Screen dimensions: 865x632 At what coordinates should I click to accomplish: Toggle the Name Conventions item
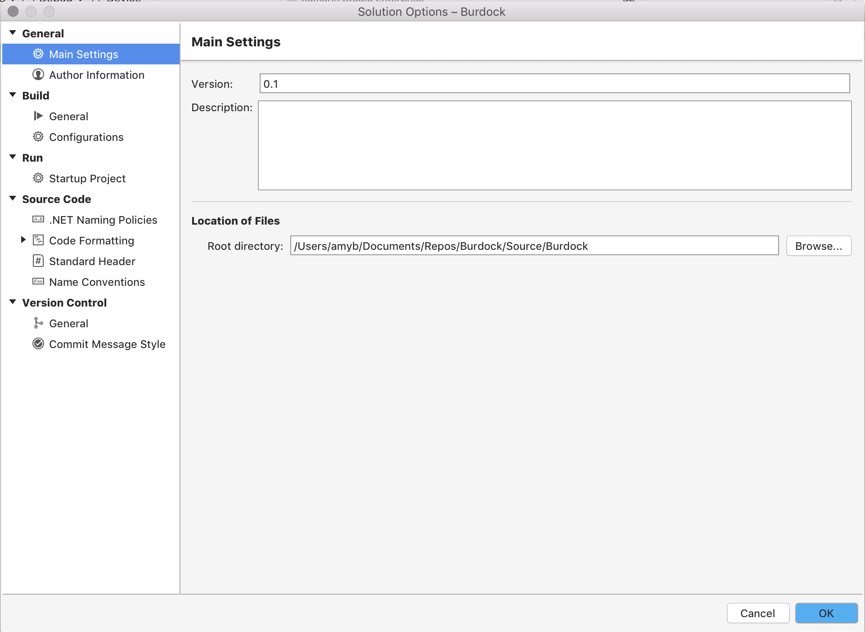coord(97,281)
